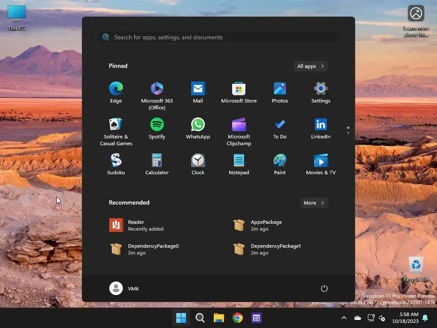
Task: Show More recommended items
Action: tap(314, 203)
